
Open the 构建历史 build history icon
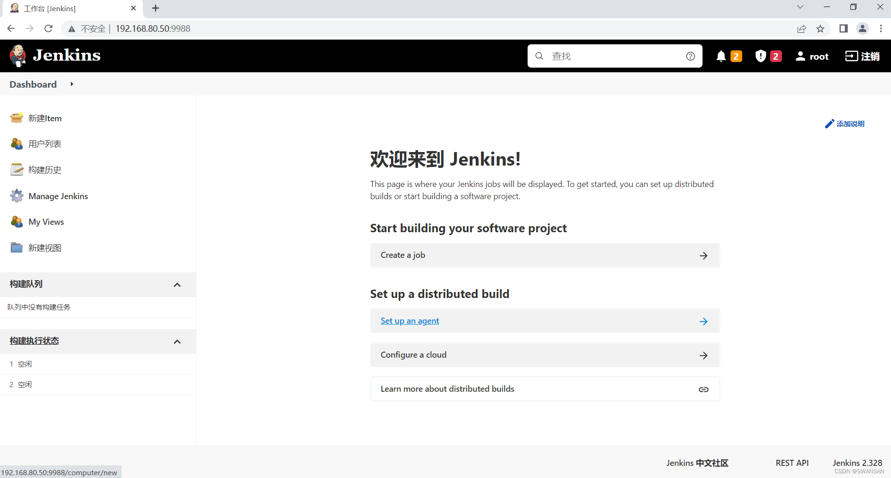17,170
